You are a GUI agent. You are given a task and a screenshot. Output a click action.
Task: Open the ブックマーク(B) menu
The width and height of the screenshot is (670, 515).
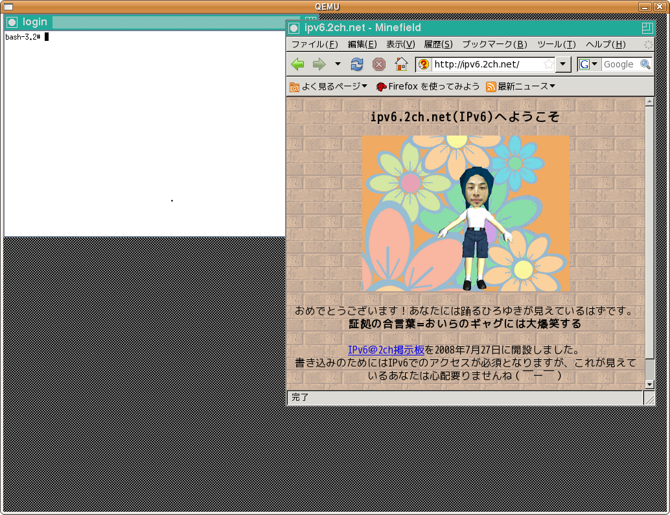click(495, 45)
